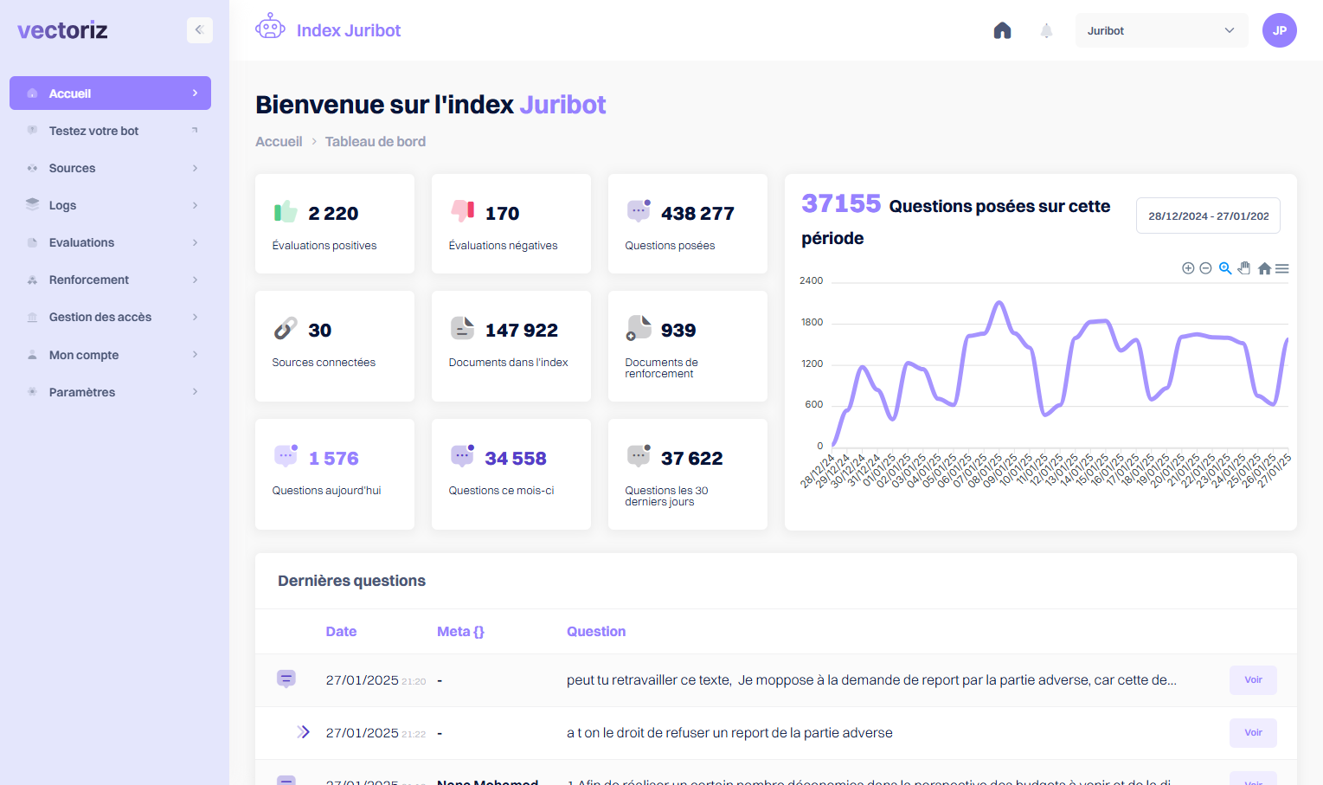Activate the chart panning hand tool
This screenshot has width=1323, height=785.
click(x=1244, y=268)
